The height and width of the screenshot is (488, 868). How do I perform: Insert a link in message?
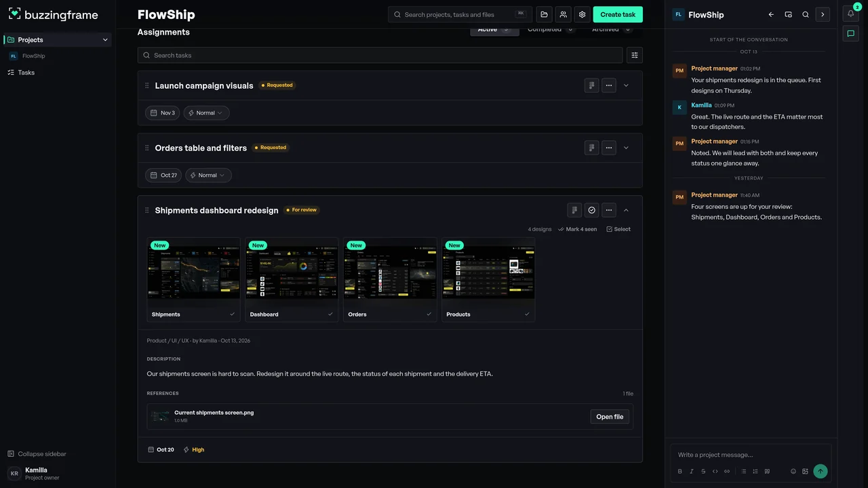(727, 471)
